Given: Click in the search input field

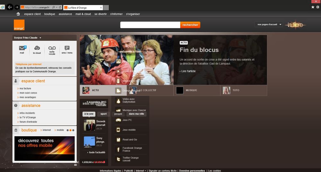Looking at the screenshot, I should (x=150, y=25).
